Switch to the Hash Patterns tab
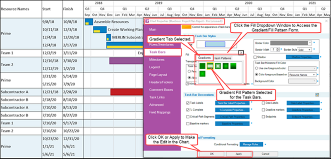331x159 pixels. [223, 58]
